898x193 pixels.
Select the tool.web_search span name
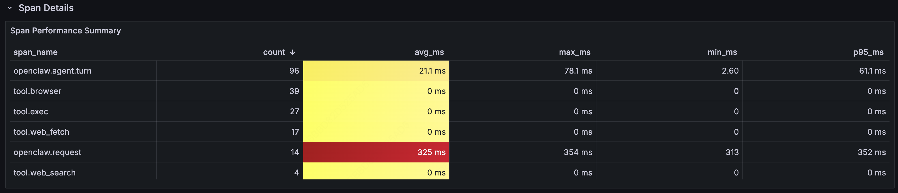pos(44,173)
